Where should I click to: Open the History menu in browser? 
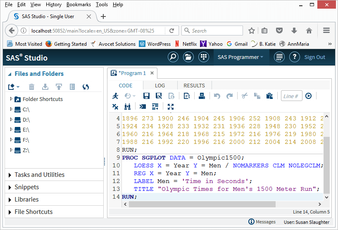(x=54, y=5)
